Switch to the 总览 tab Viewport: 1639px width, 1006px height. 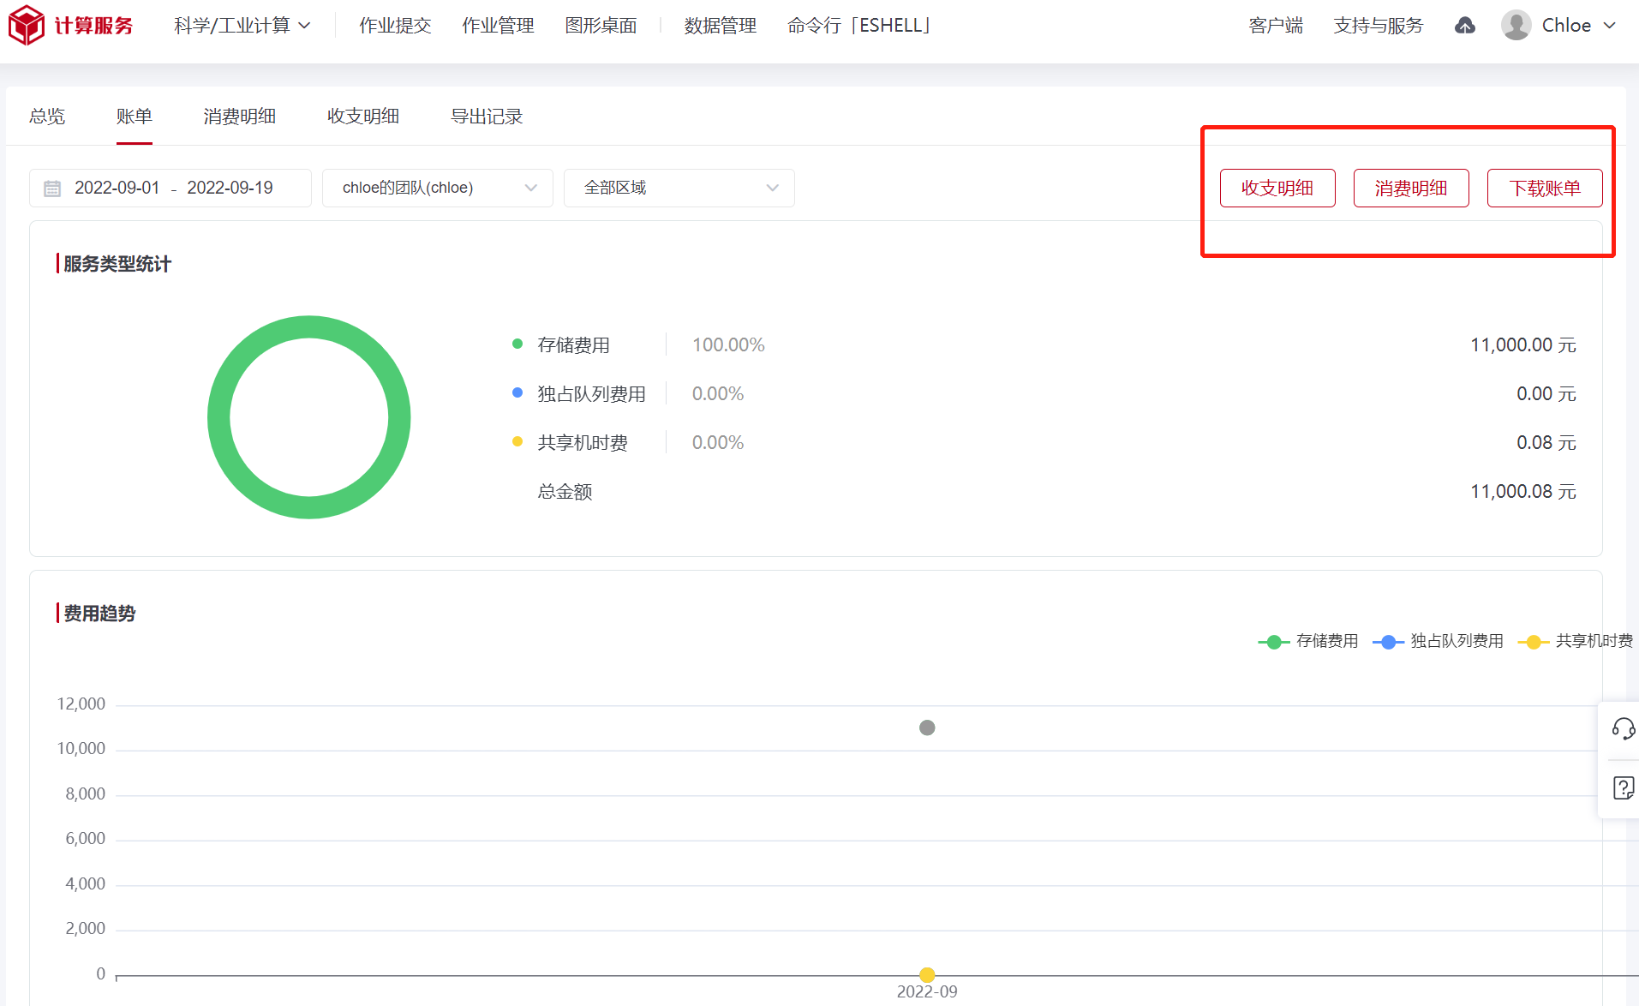tap(47, 117)
